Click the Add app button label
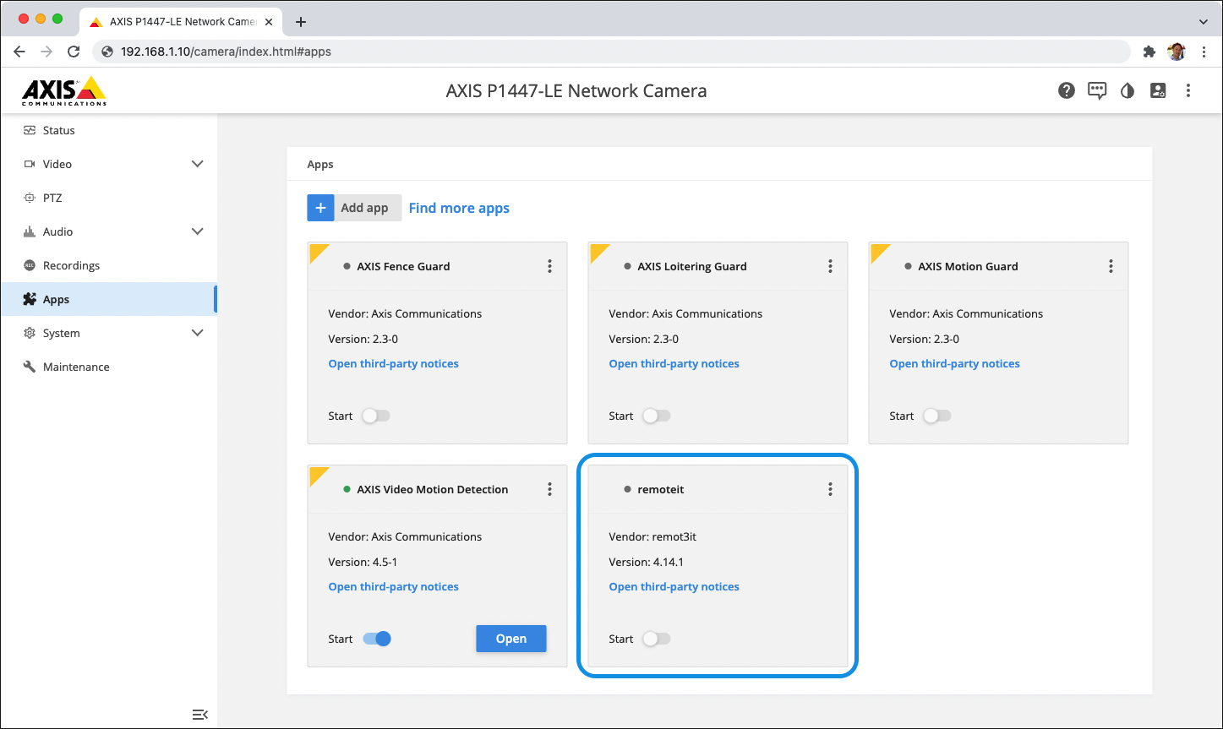The height and width of the screenshot is (729, 1223). (x=364, y=208)
